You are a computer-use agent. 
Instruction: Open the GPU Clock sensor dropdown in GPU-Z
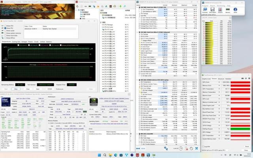(x=219, y=82)
